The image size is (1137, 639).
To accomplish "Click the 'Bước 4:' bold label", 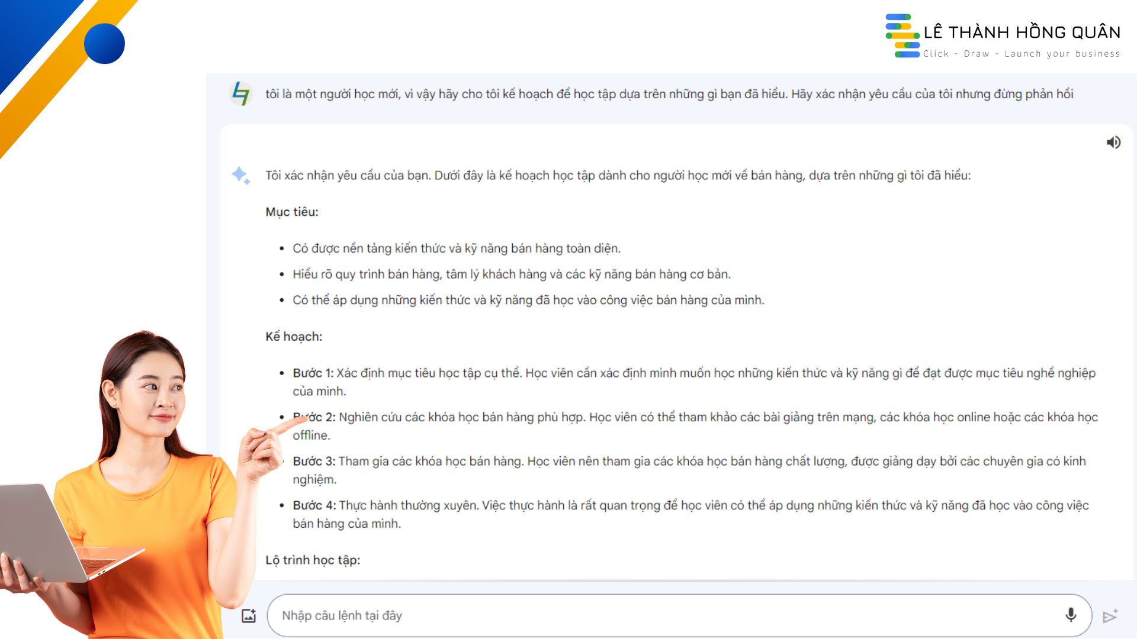I will point(314,505).
